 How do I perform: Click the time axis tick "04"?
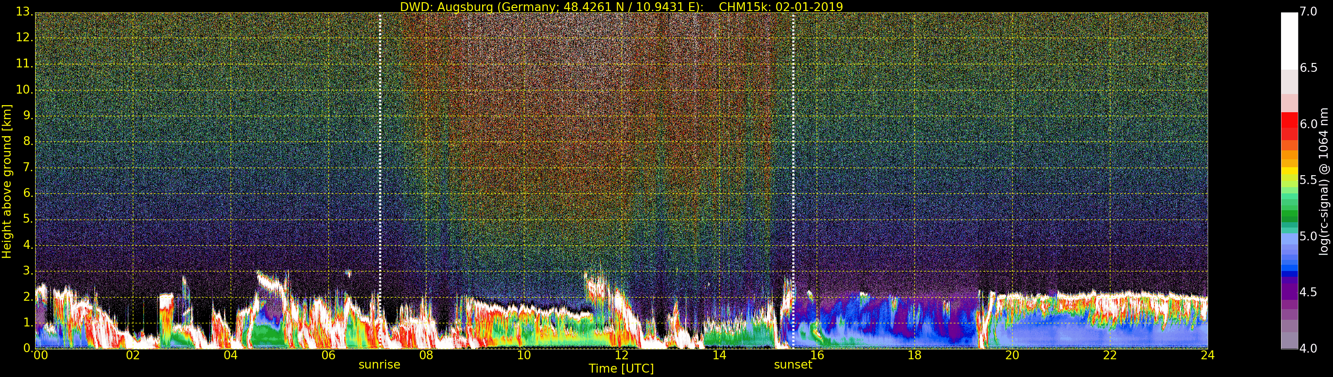click(231, 355)
